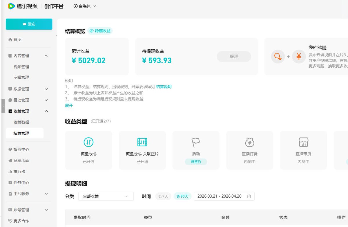Open the 全部收益 category dropdown

(106, 196)
